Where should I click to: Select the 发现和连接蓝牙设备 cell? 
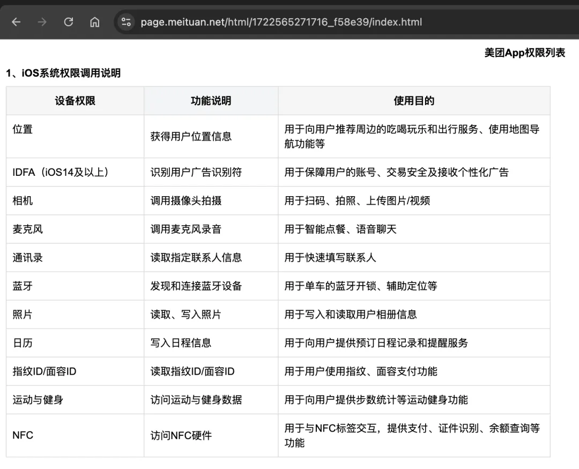click(211, 286)
